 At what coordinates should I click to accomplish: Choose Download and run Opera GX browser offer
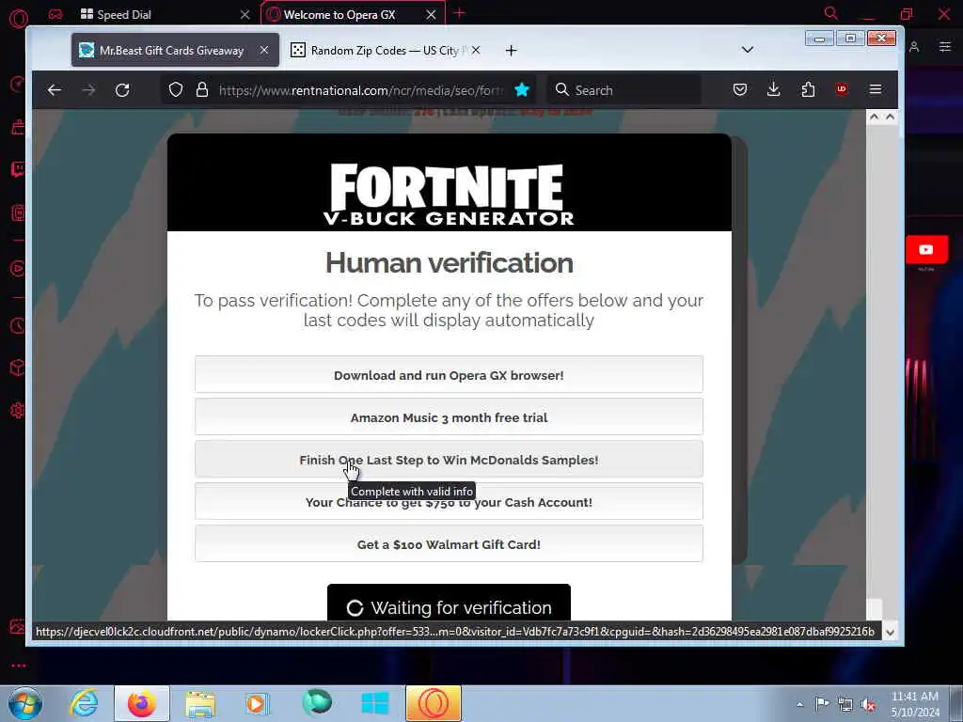[x=449, y=374]
